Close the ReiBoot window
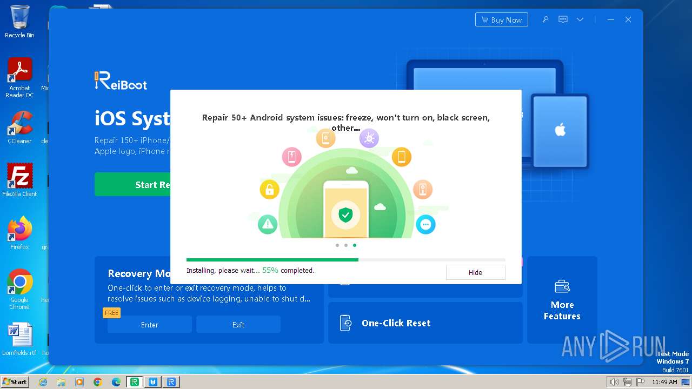This screenshot has width=692, height=389. (x=628, y=19)
